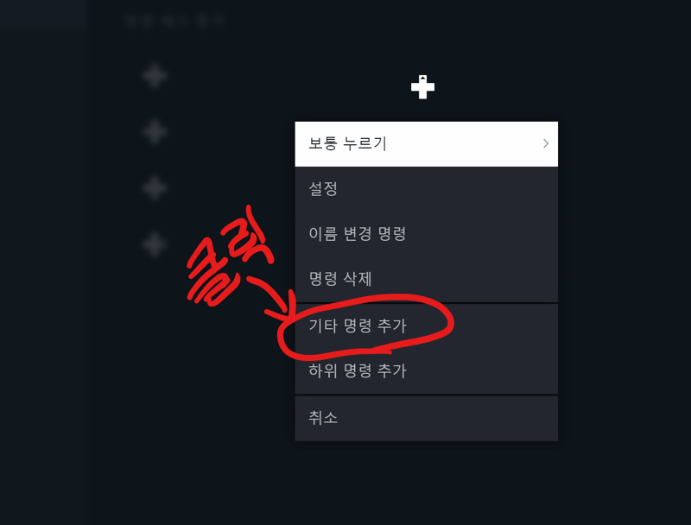Screen dimensions: 691x525
Task: Dismiss the menu with 취소
Action: pos(426,418)
